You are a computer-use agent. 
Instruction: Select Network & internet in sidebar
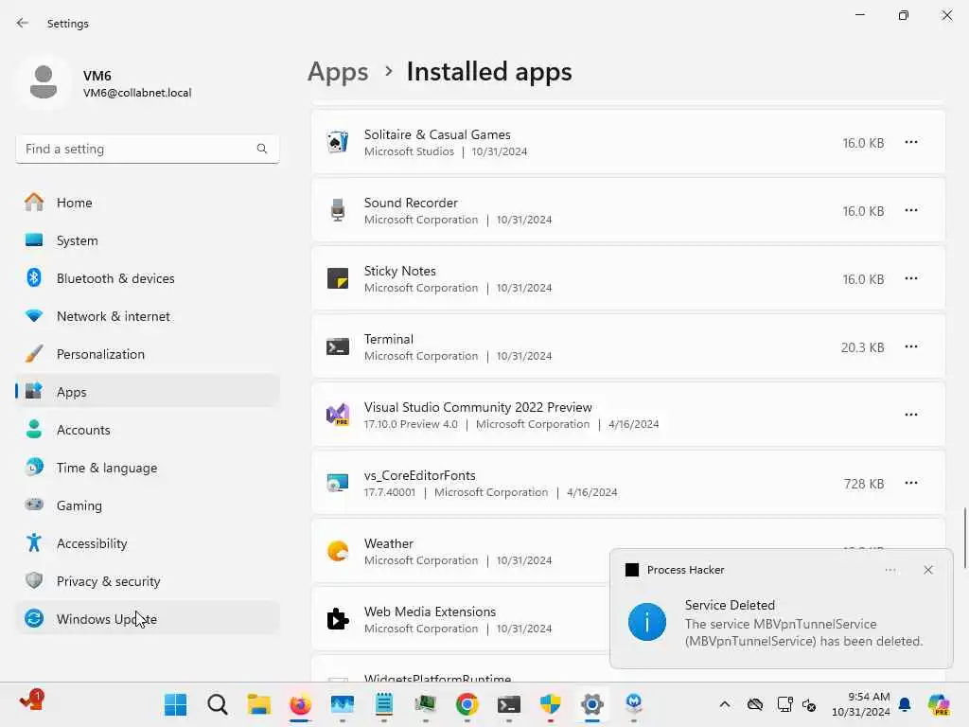tap(148, 316)
